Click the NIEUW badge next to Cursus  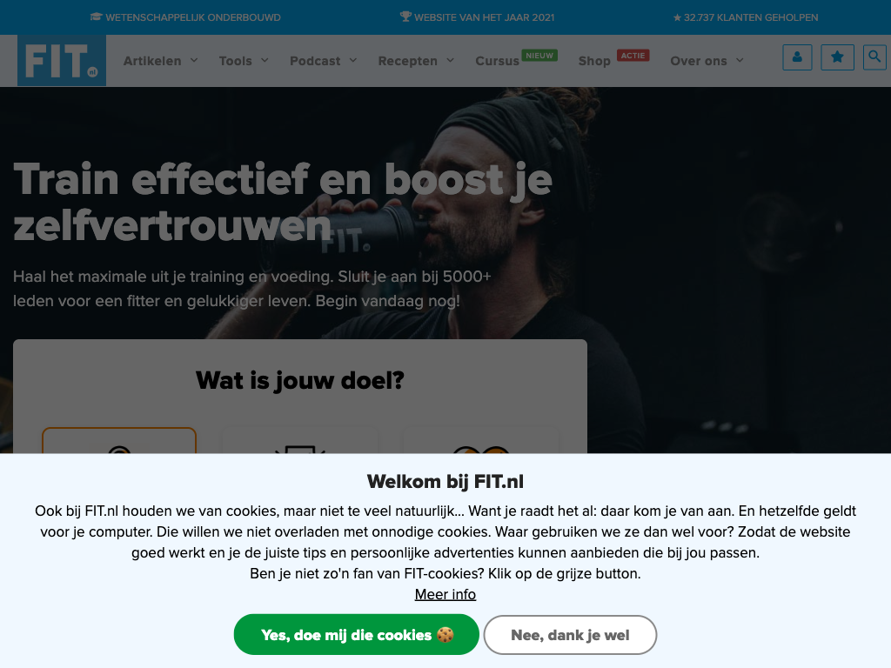[x=539, y=56]
